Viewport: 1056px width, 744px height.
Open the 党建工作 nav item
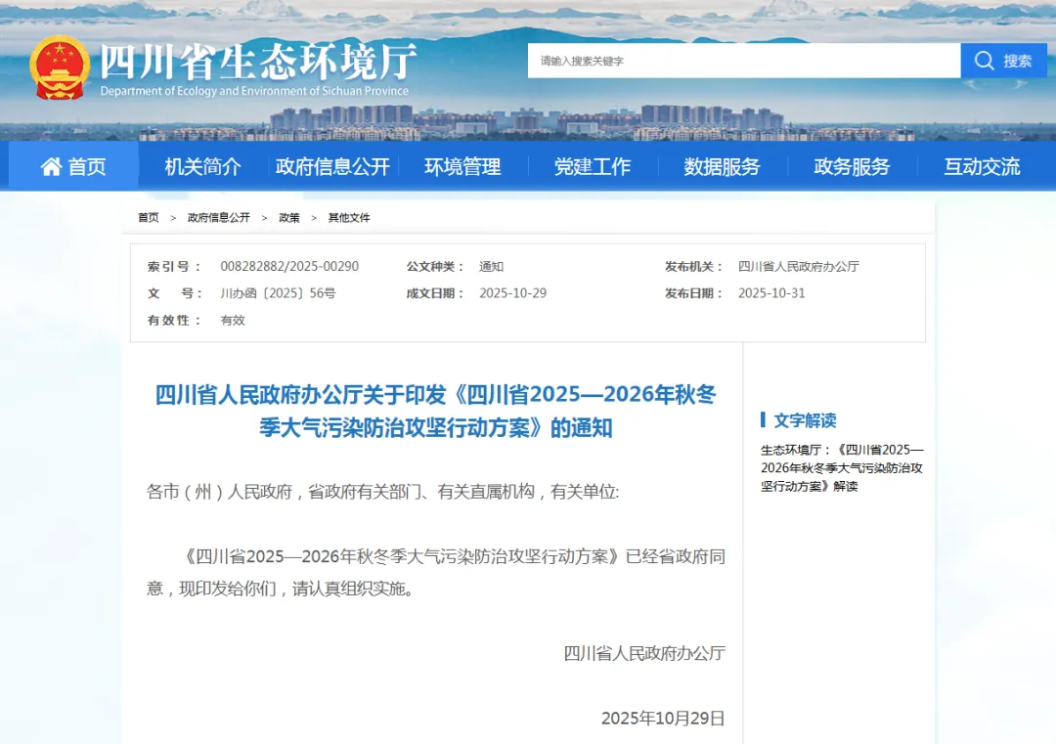(593, 167)
